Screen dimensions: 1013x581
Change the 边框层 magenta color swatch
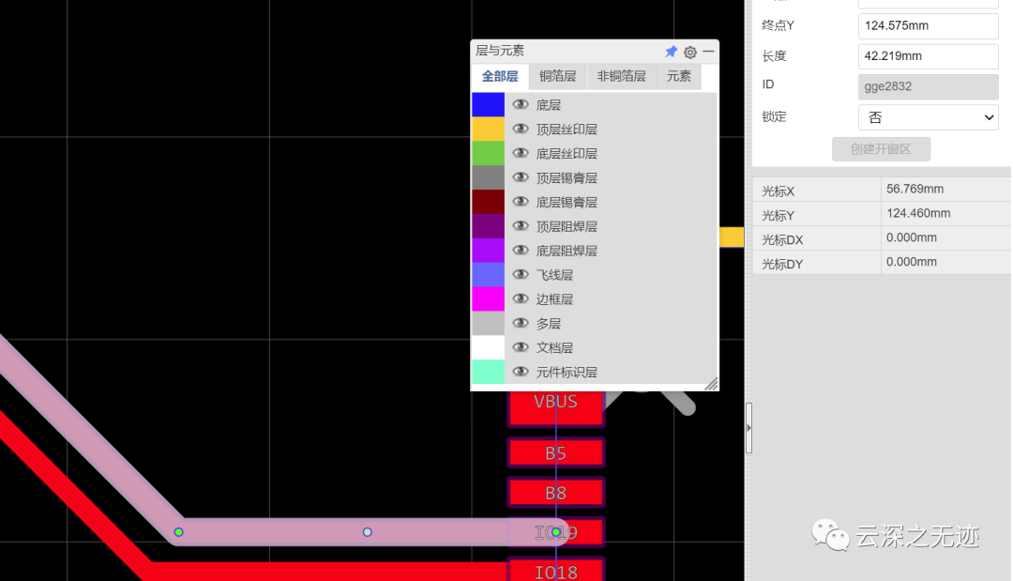pos(488,298)
